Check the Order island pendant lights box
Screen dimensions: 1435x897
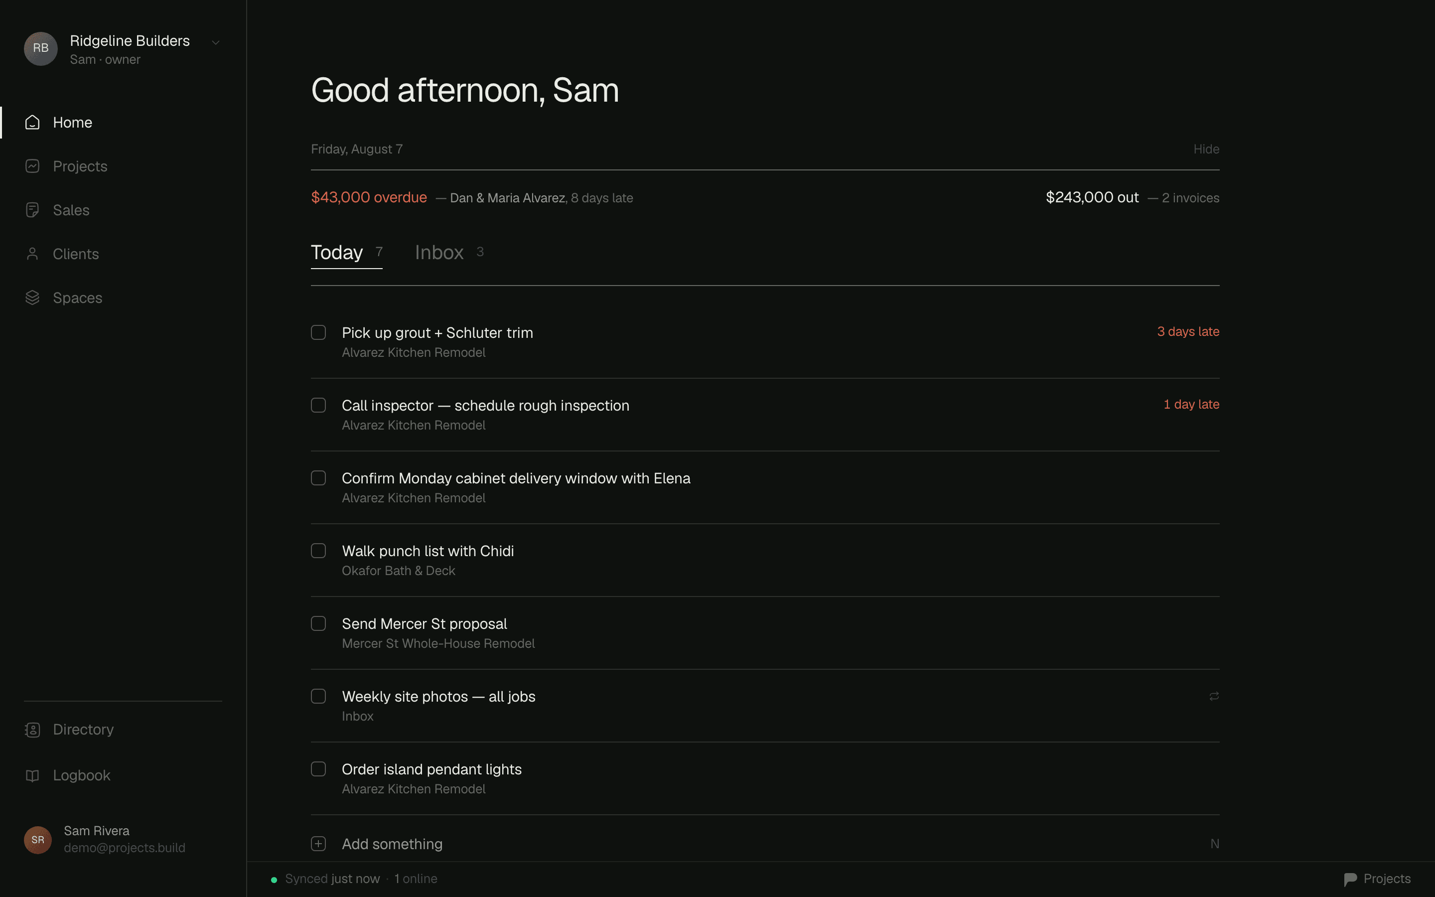pyautogui.click(x=318, y=769)
